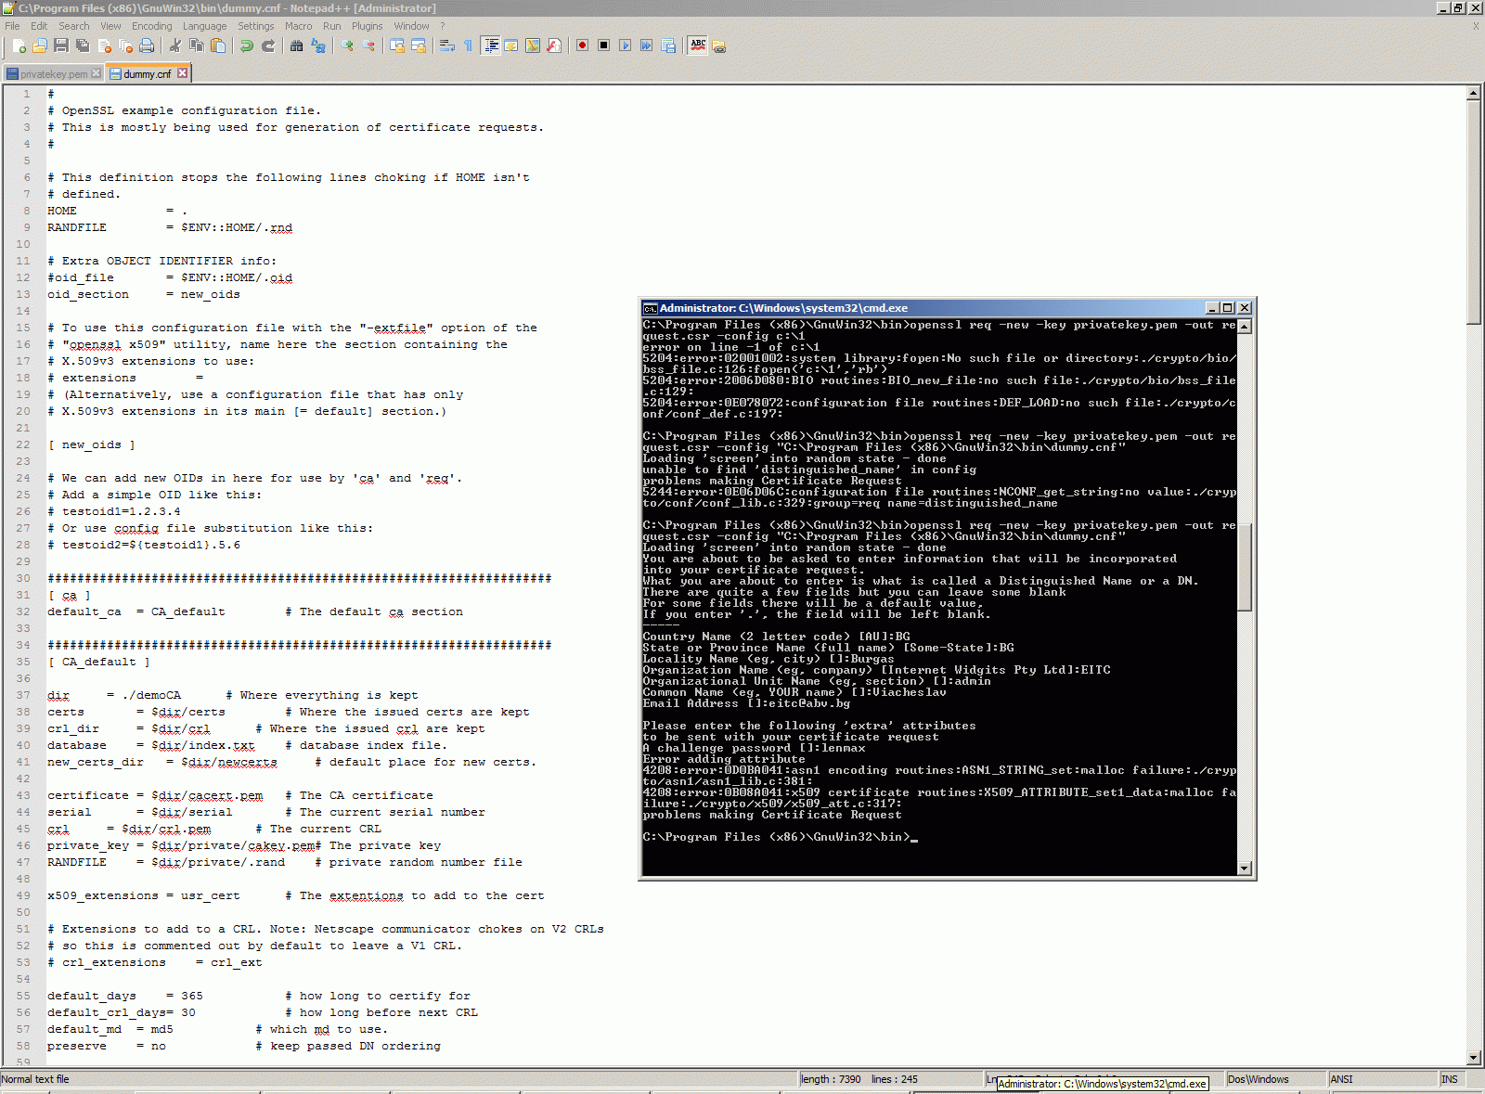Play back the recorded macro
Image resolution: width=1485 pixels, height=1094 pixels.
point(626,45)
